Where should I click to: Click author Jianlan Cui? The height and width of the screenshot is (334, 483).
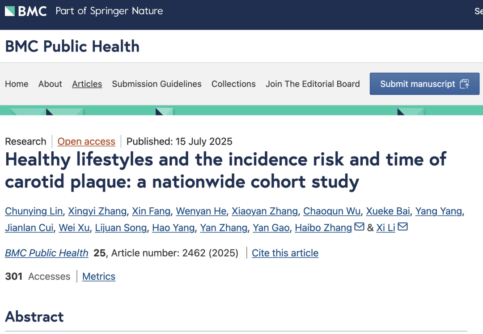click(x=29, y=228)
